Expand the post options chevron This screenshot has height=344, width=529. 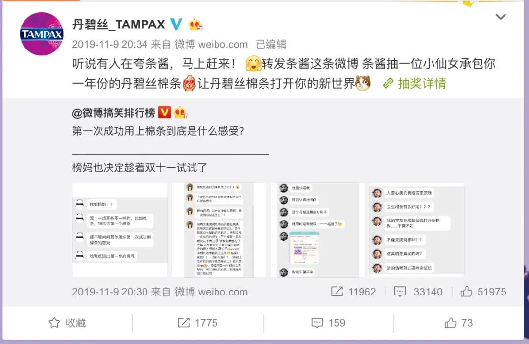500,17
